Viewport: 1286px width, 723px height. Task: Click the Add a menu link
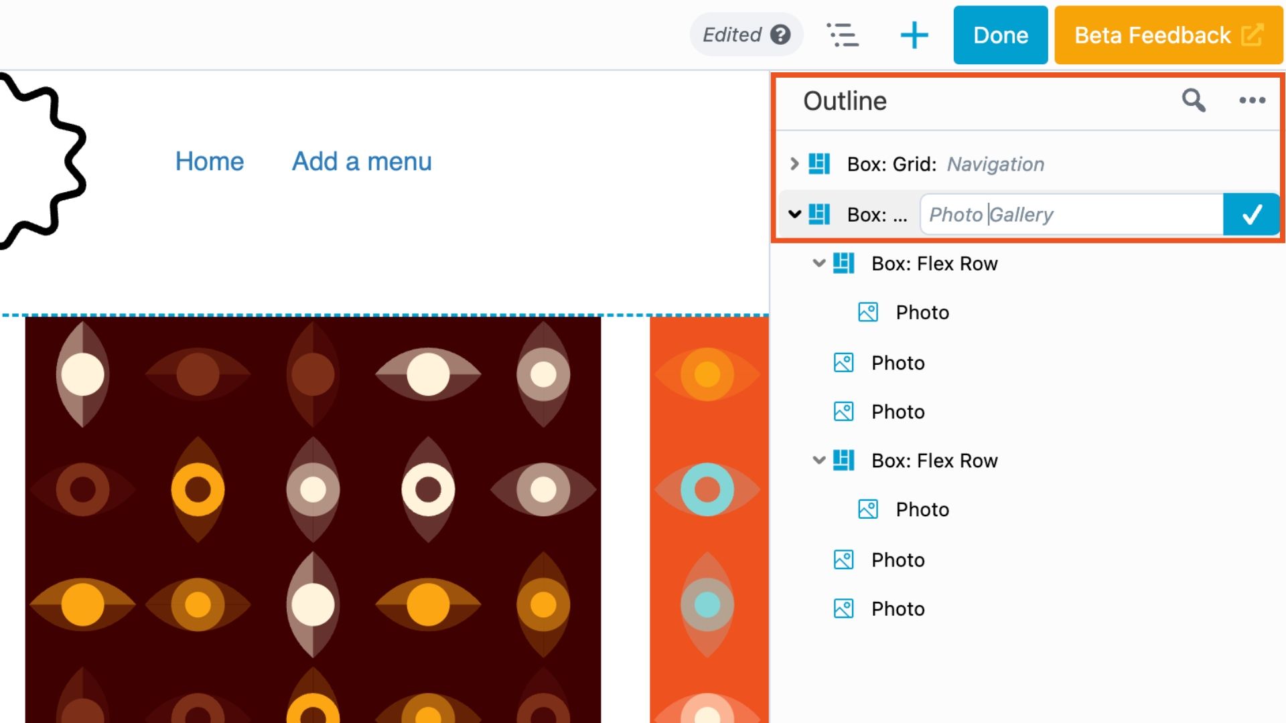tap(362, 161)
